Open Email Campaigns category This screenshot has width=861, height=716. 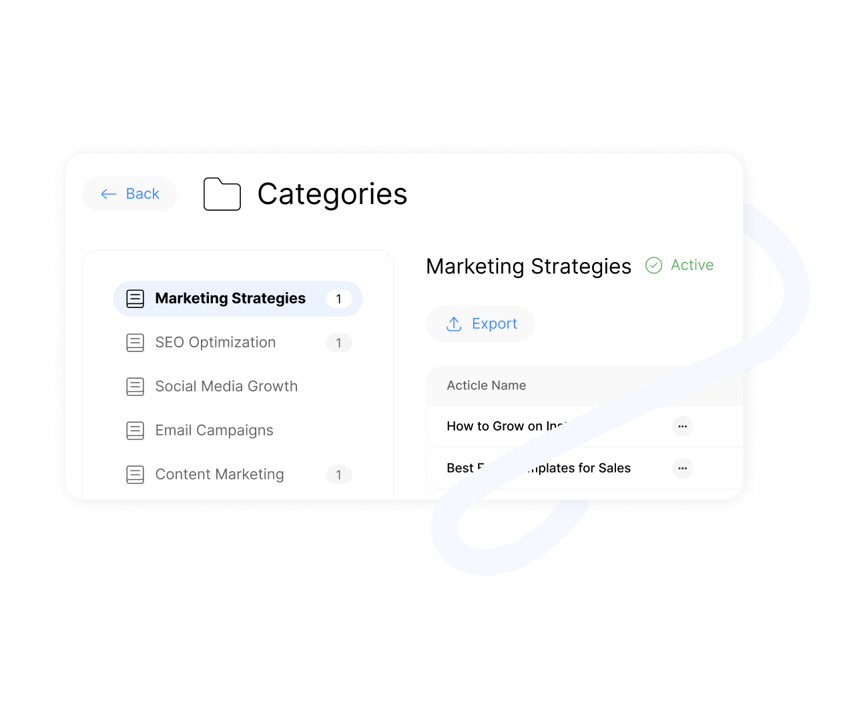coord(214,431)
